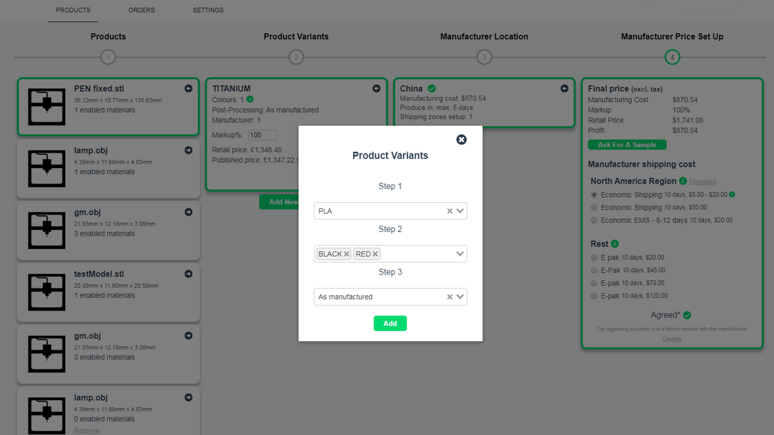Select E-pak $70.00 radio option

tap(594, 283)
